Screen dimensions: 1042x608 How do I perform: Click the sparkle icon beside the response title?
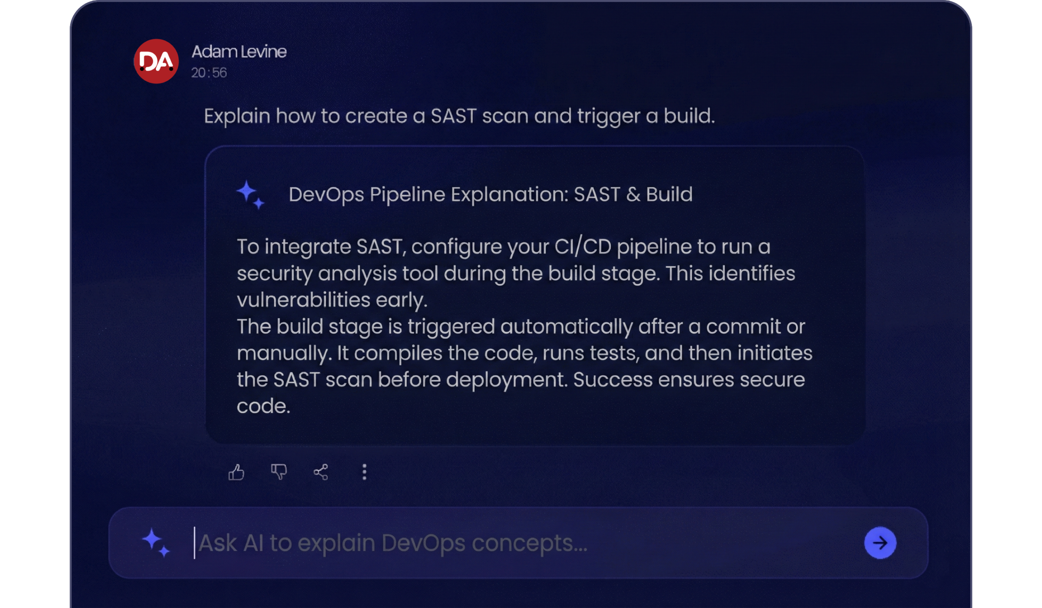(x=250, y=194)
